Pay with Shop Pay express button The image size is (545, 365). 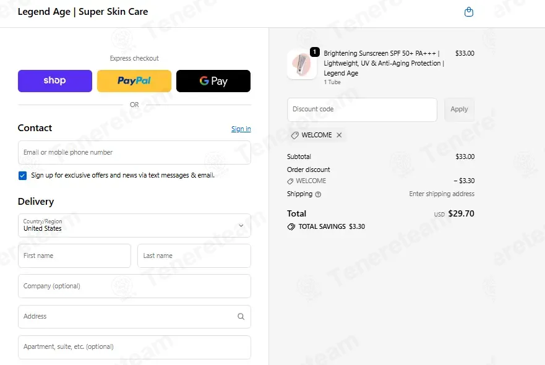point(55,81)
